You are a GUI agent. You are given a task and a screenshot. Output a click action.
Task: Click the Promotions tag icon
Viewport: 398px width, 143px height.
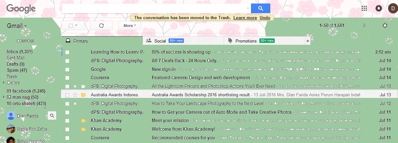230,41
